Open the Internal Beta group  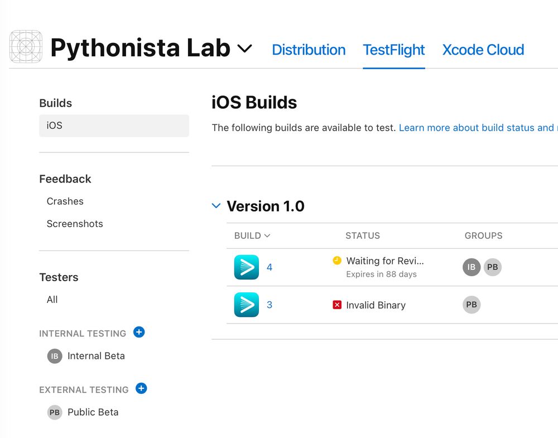point(96,356)
